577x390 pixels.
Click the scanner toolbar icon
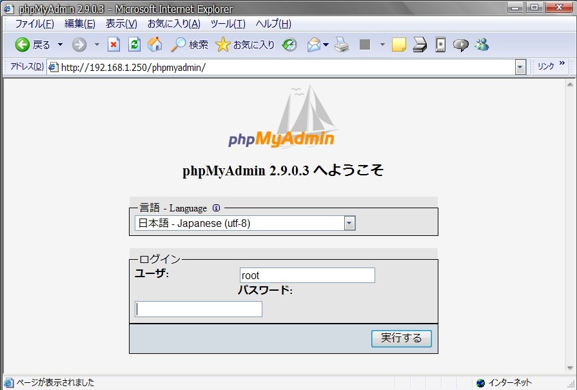(420, 45)
